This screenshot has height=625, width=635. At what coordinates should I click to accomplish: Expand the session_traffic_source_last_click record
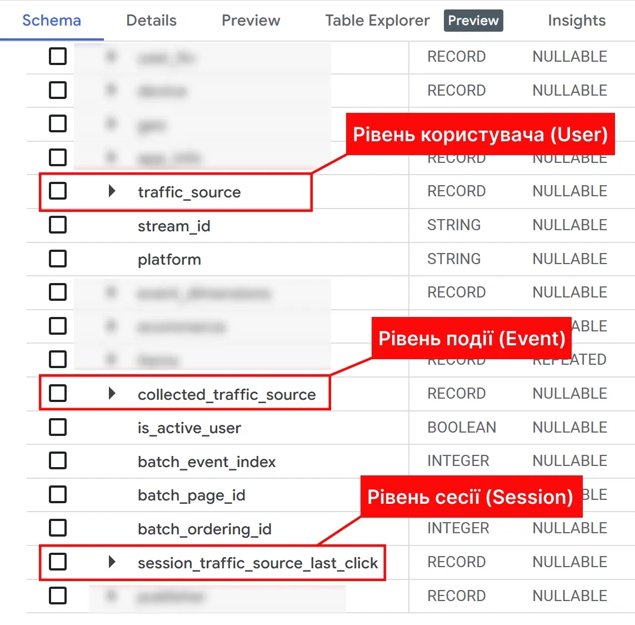(x=112, y=562)
